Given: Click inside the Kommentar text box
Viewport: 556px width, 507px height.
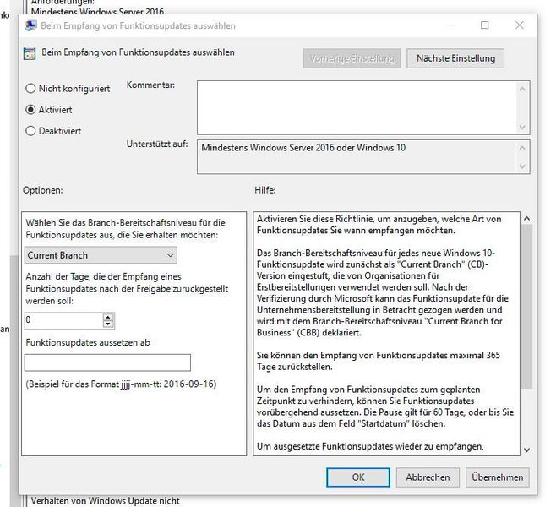Looking at the screenshot, I should tap(357, 107).
